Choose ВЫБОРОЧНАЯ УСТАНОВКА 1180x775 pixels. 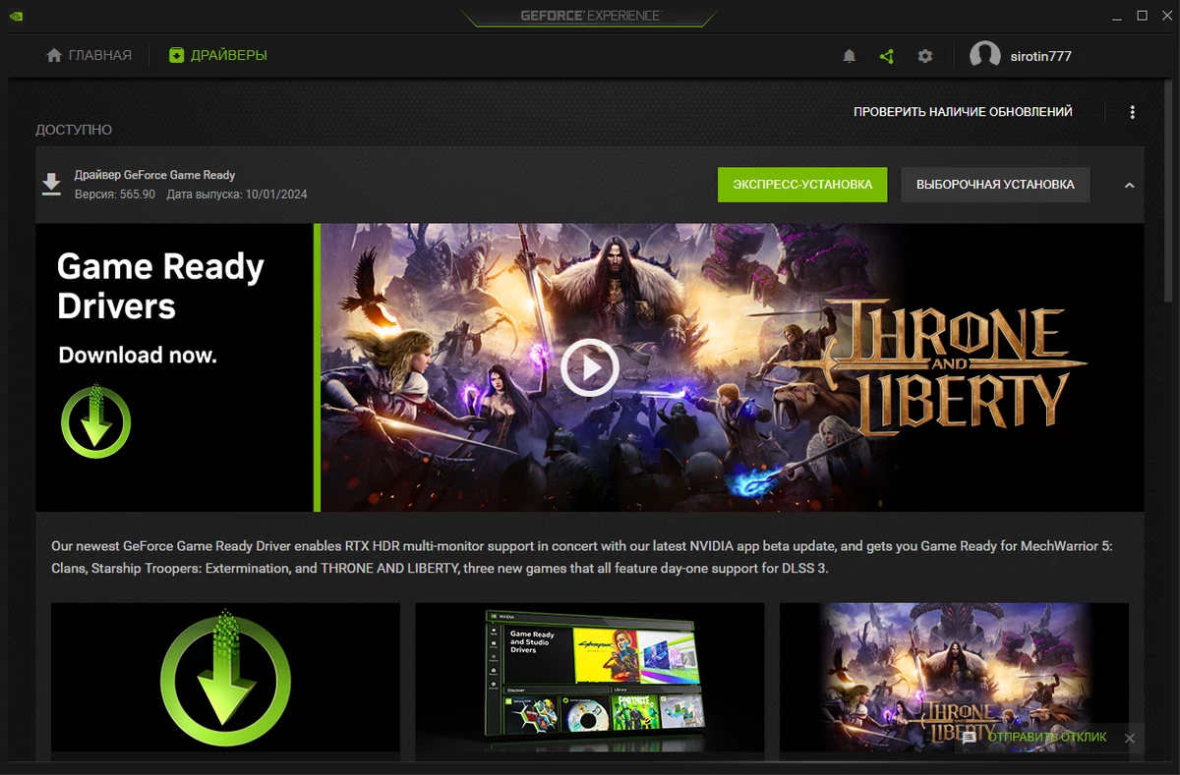[x=995, y=185]
